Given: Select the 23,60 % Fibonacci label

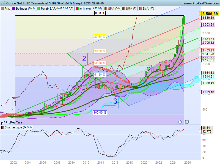Looking at the screenshot, I should click(x=100, y=37).
